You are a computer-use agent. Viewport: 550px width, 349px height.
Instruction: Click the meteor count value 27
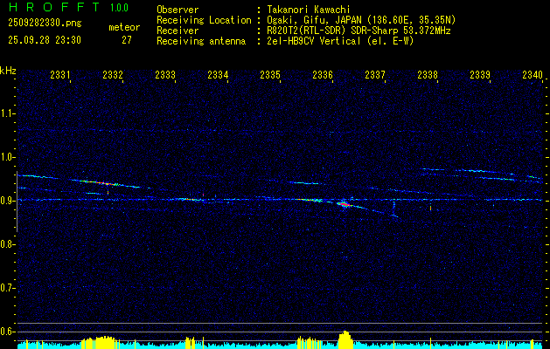[x=127, y=40]
